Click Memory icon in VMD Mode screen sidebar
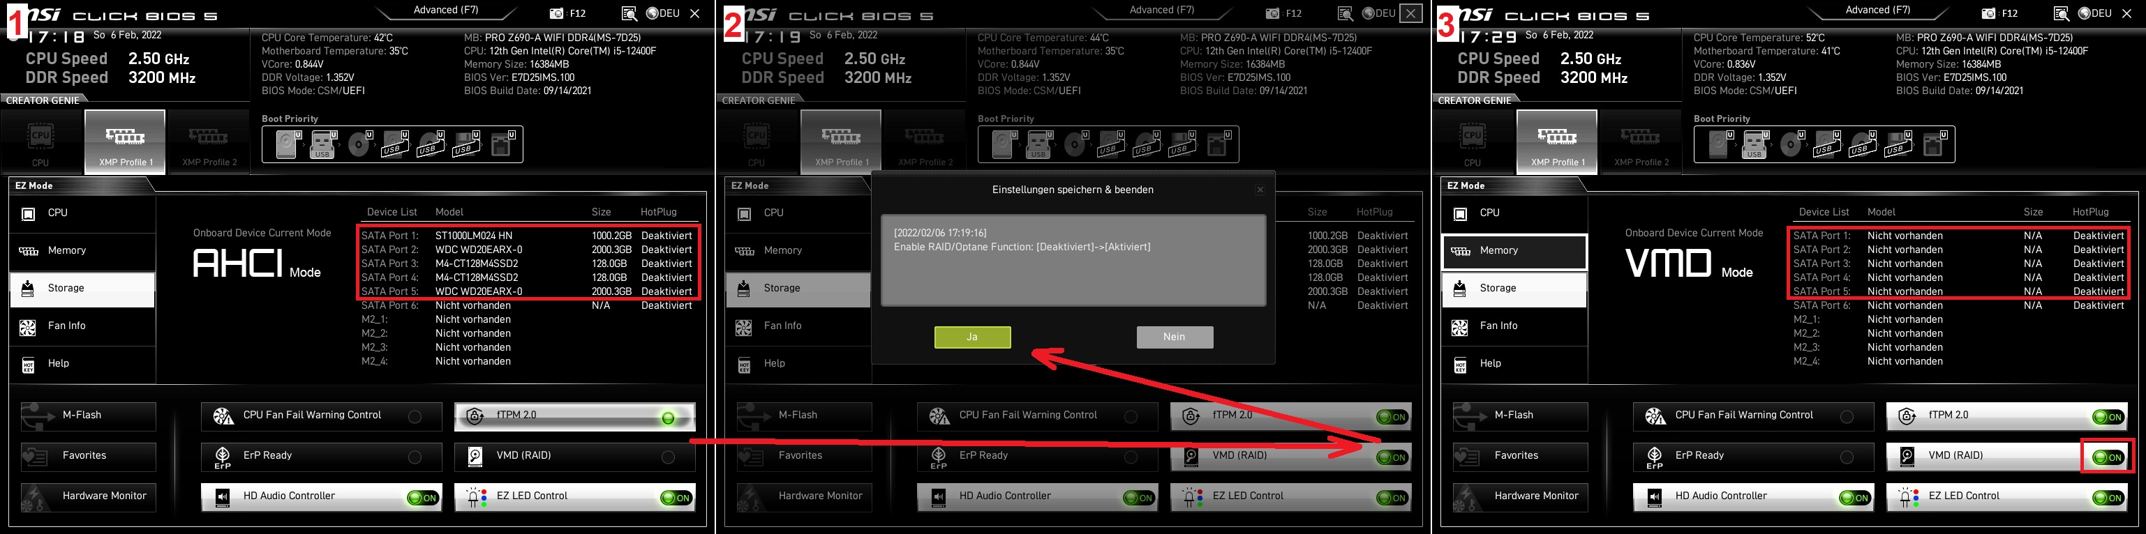The width and height of the screenshot is (2146, 534). point(1461,251)
